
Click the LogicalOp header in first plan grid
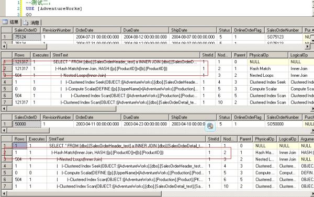coord(301,55)
